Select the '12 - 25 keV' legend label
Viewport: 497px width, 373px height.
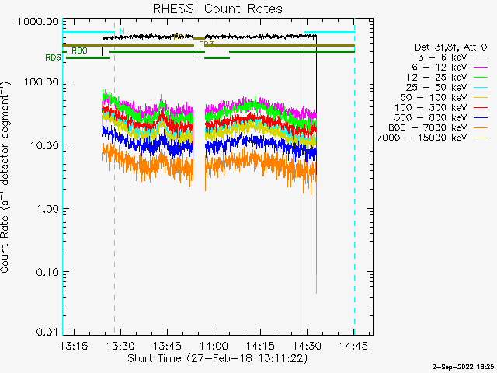click(436, 78)
